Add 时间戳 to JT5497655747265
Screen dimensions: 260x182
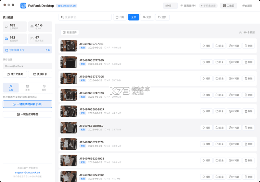pyautogui.click(x=234, y=62)
